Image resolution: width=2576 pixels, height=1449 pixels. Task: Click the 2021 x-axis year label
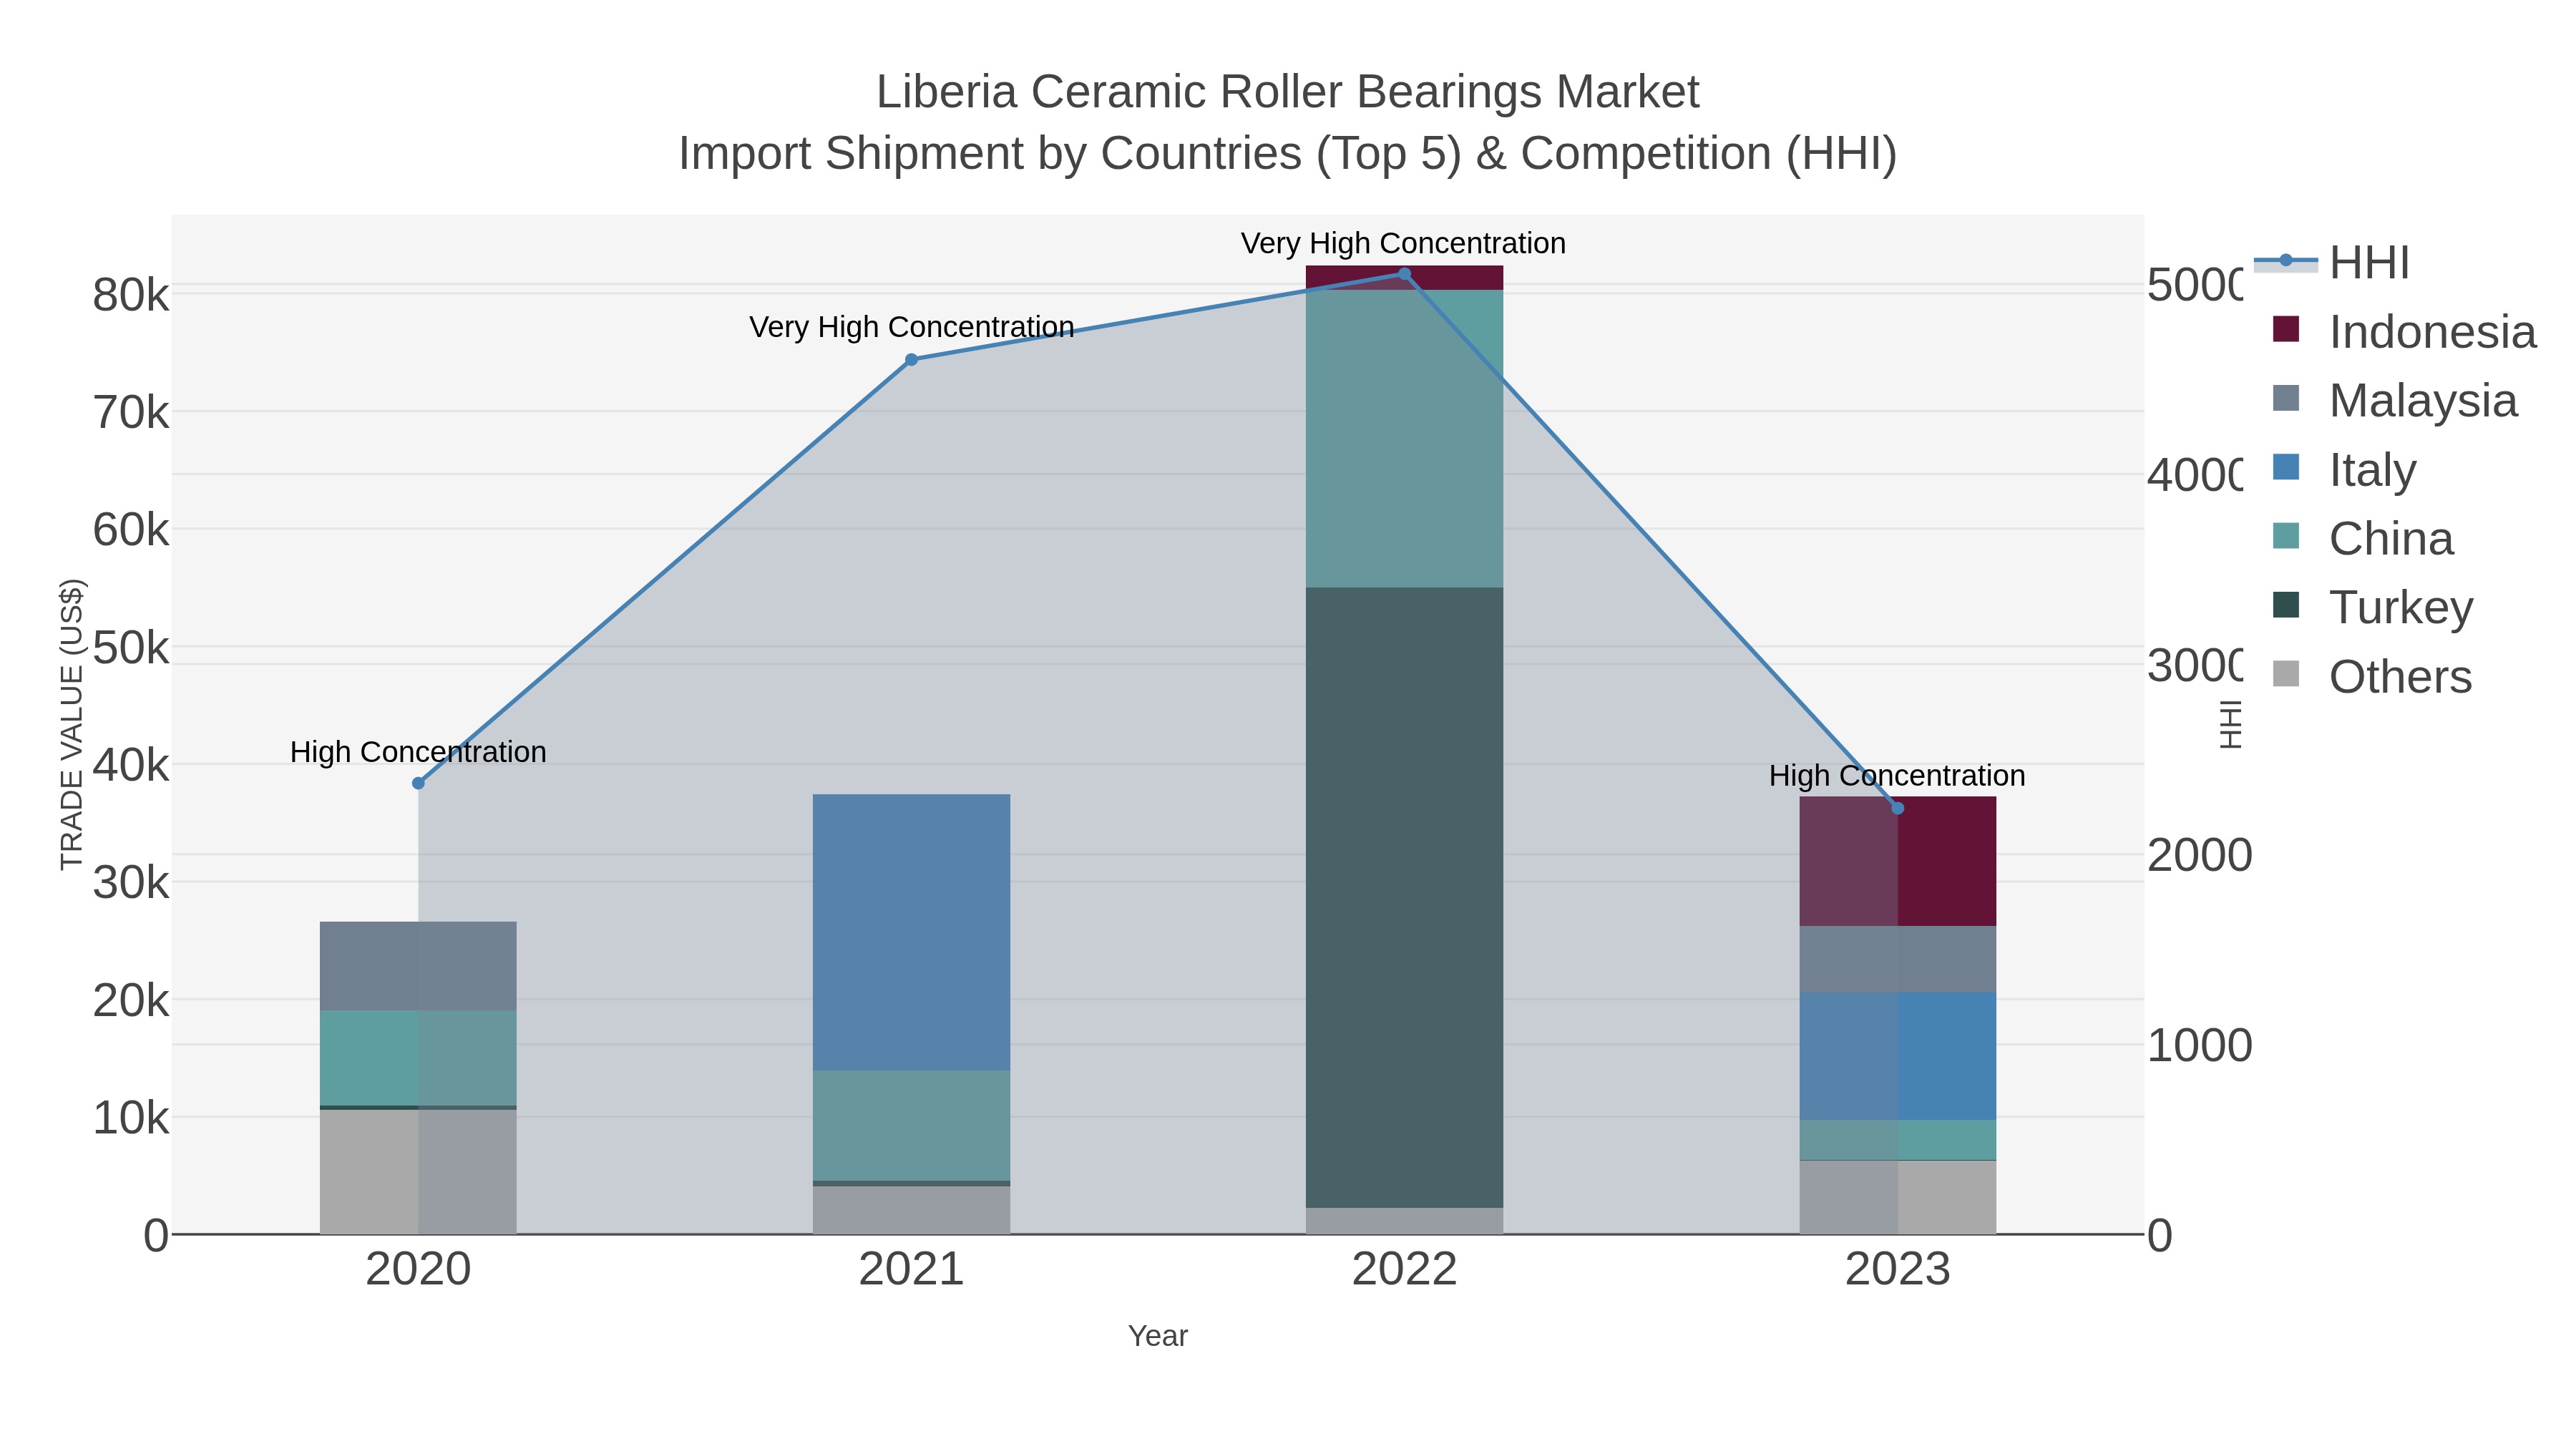[x=911, y=1269]
